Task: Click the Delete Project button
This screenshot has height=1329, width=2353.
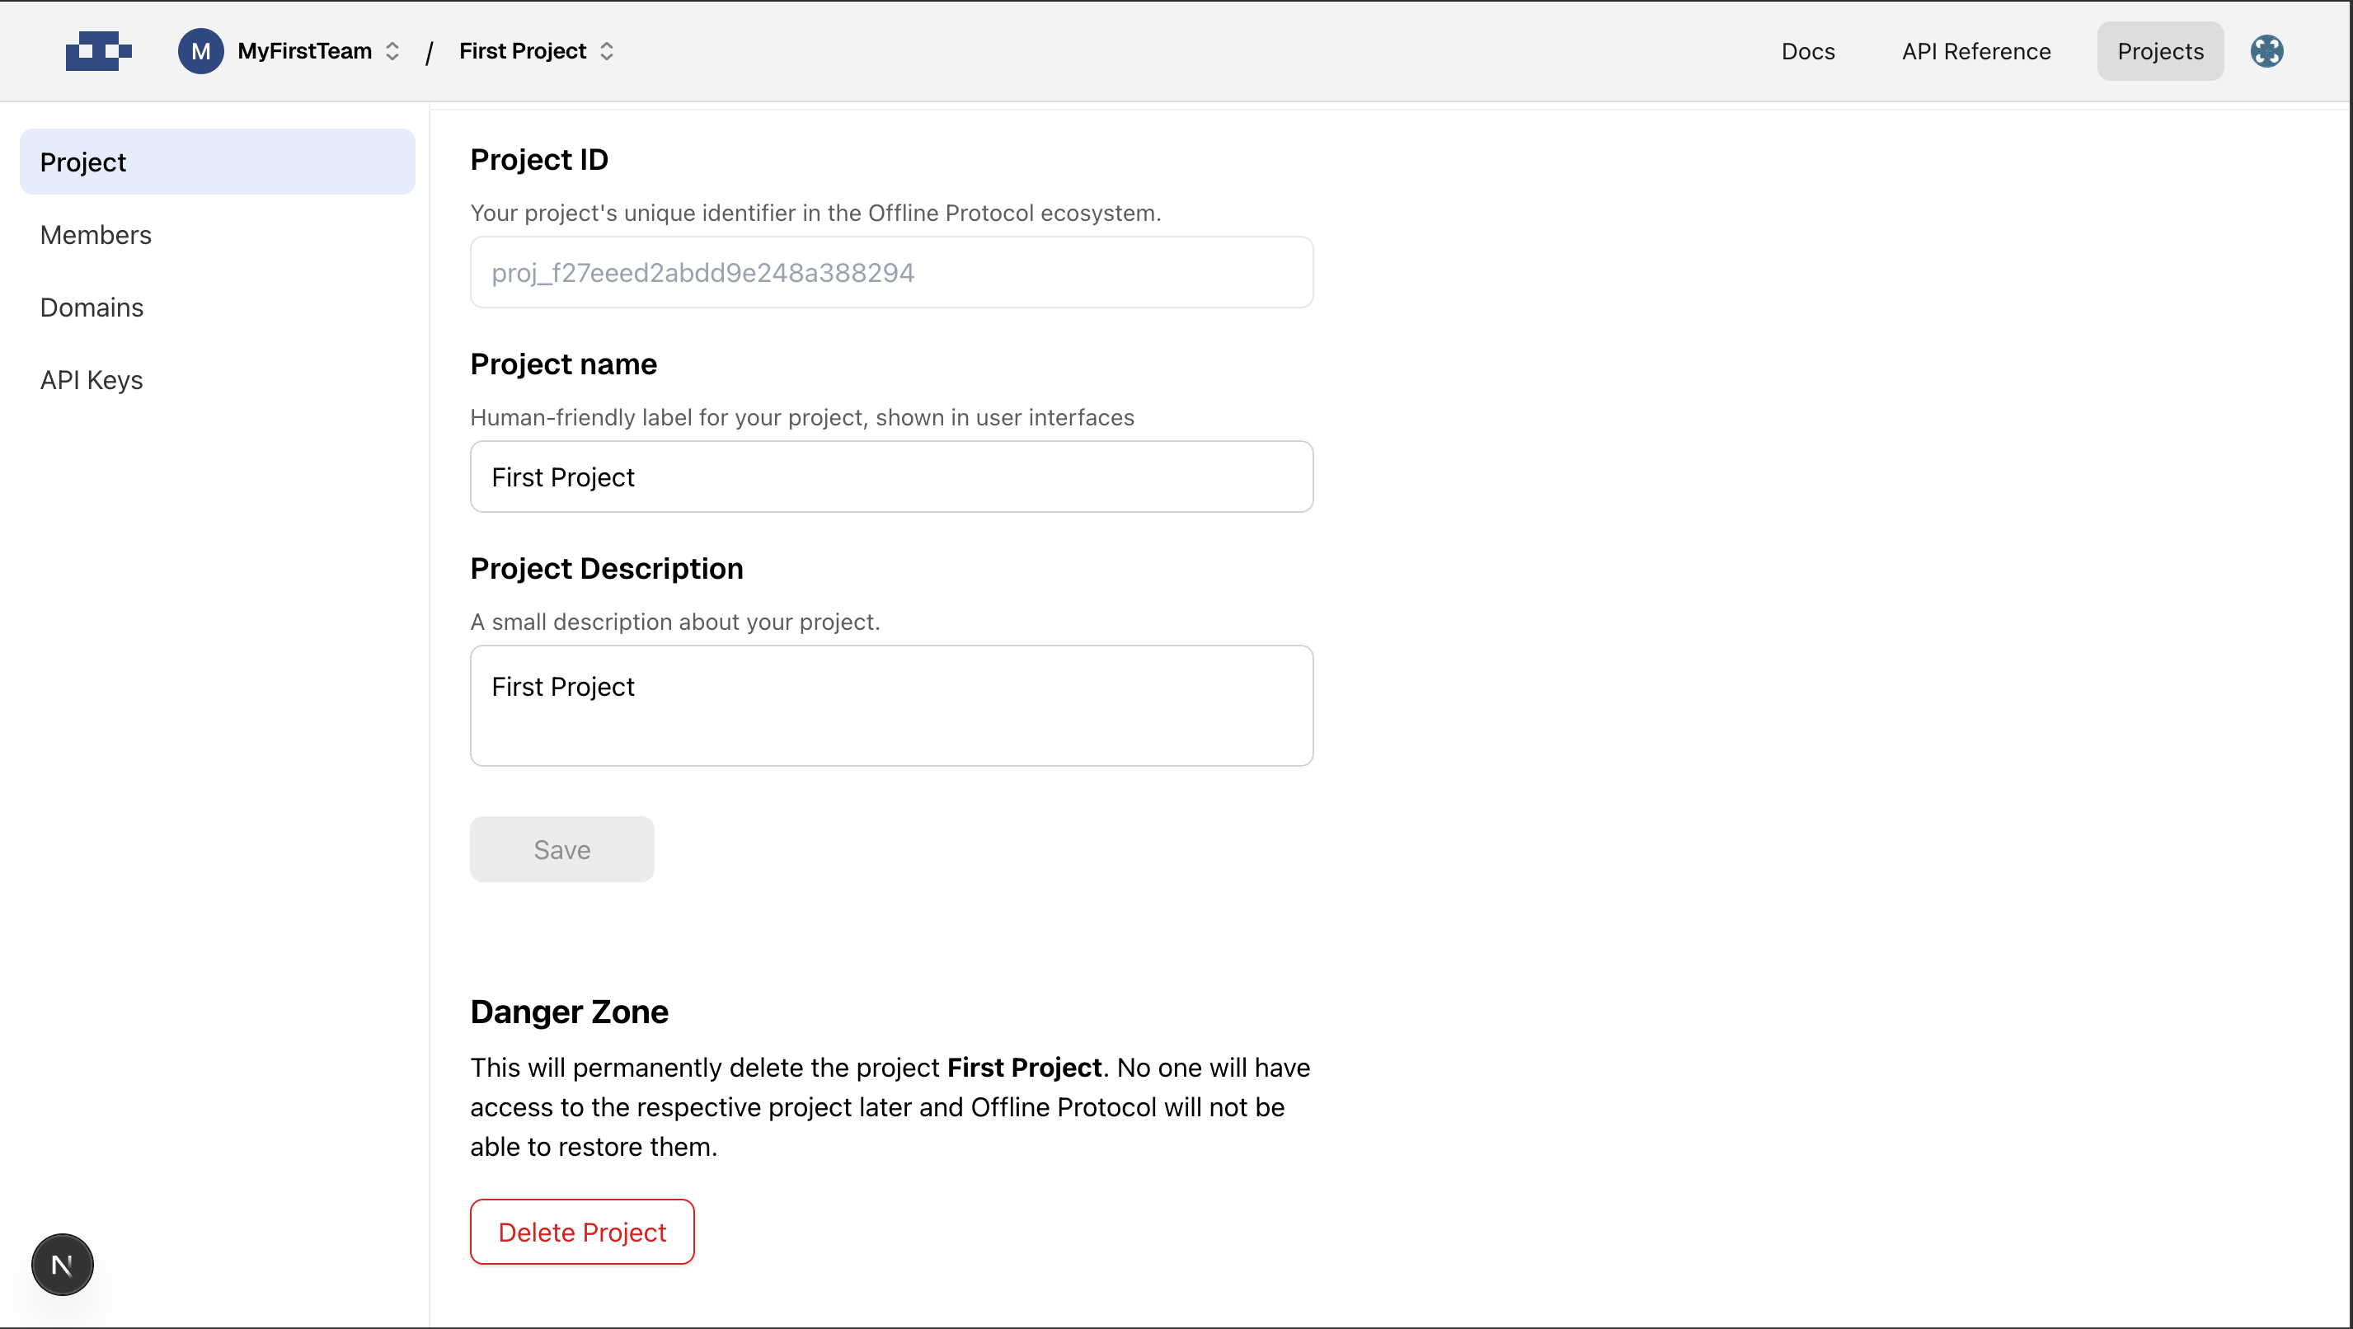Action: 582,1231
